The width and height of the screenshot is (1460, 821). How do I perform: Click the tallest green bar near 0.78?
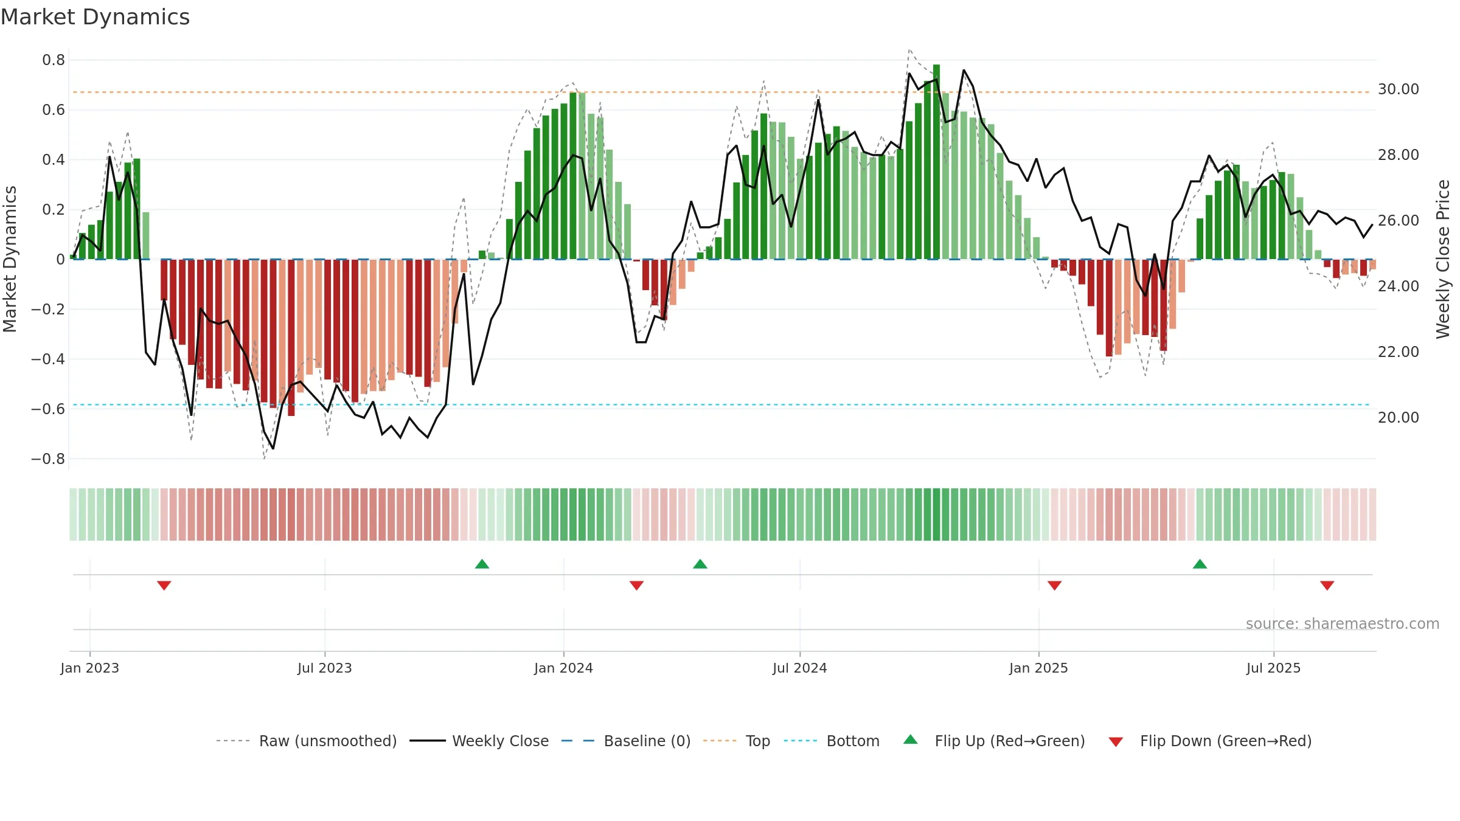point(936,162)
